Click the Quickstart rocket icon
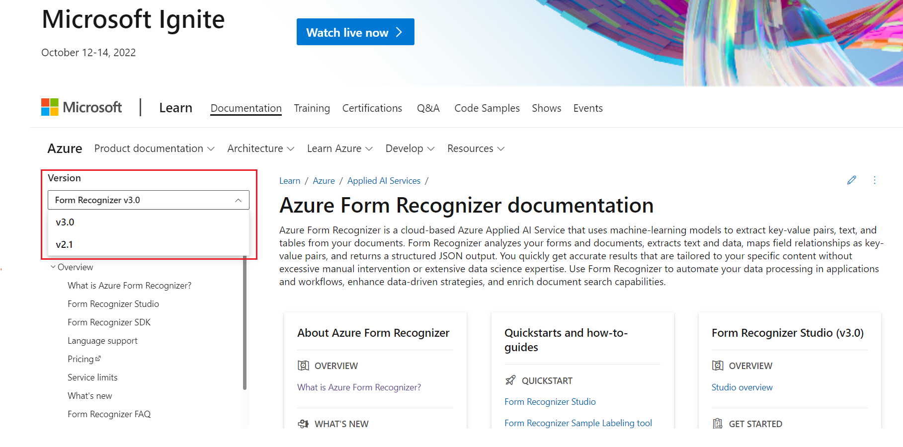Screen dimensions: 903x447 510,380
